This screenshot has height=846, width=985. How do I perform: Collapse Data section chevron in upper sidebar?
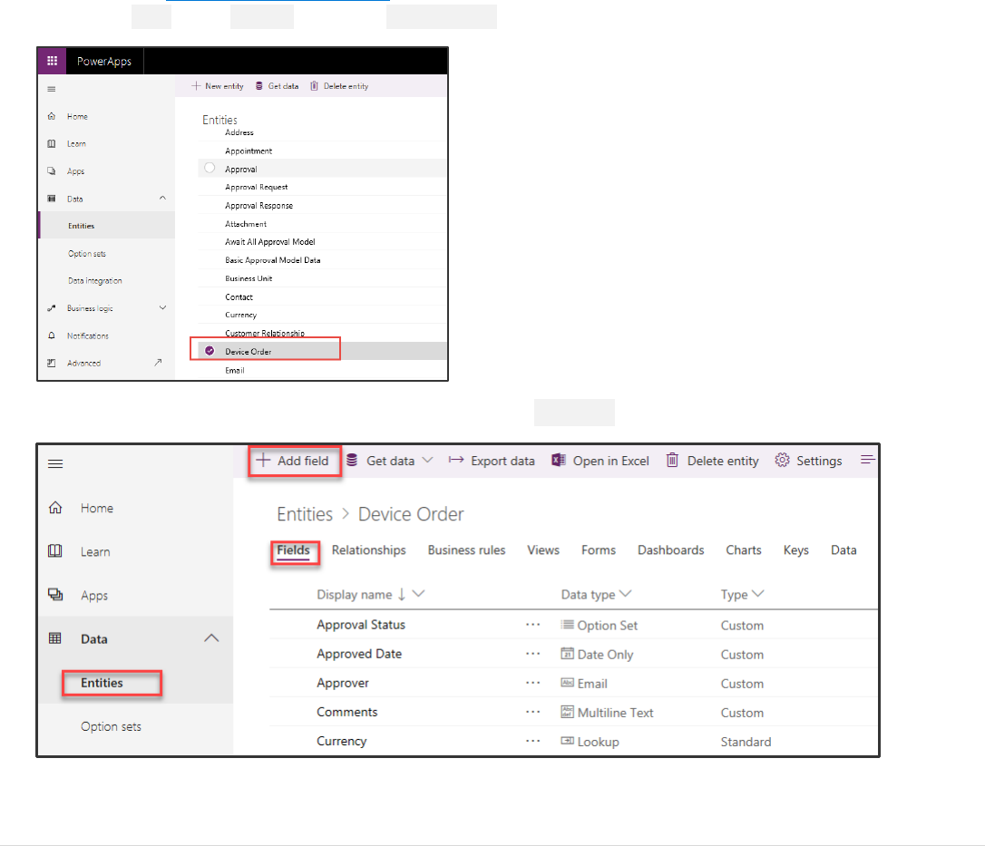tap(162, 198)
